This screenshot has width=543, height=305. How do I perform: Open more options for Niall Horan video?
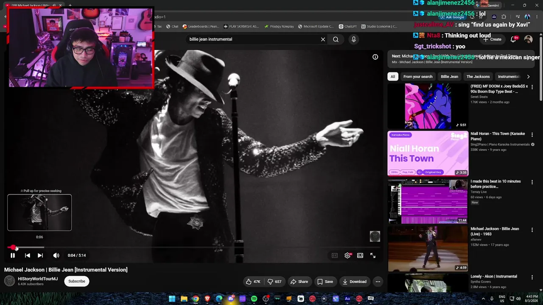(532, 135)
